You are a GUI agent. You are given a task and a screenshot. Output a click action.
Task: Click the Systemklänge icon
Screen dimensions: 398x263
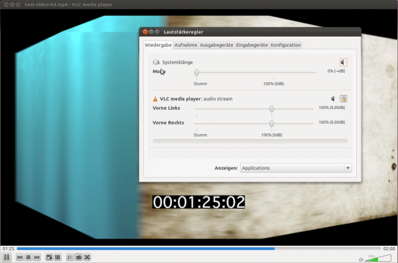156,62
